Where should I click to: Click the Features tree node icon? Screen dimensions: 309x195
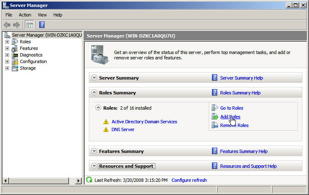[15, 48]
